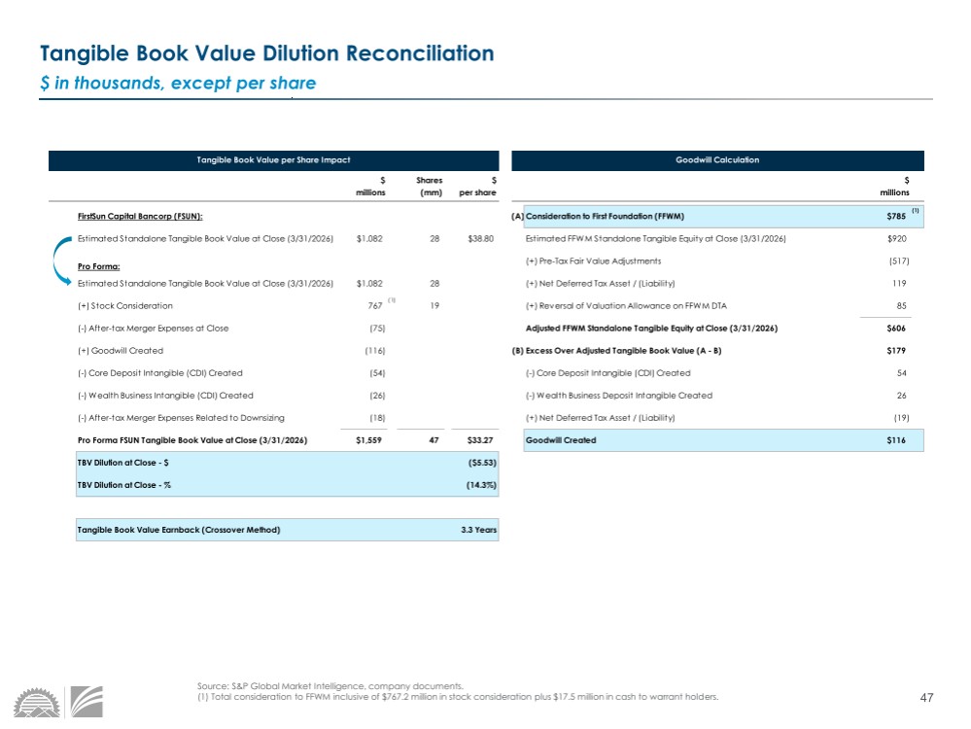The height and width of the screenshot is (729, 971).
Task: Click the Pro Forma FSUN Tangible Book Value total row
Action: (192, 440)
